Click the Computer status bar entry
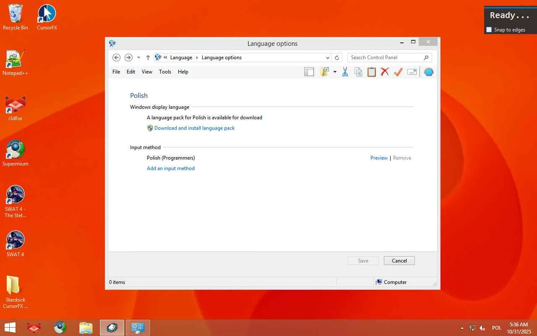The width and height of the screenshot is (537, 336). click(391, 282)
